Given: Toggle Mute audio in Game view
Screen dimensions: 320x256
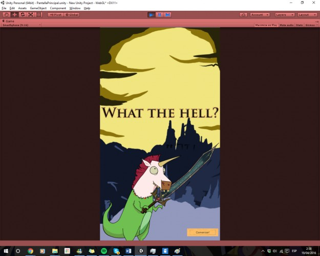Looking at the screenshot, I should [x=286, y=25].
